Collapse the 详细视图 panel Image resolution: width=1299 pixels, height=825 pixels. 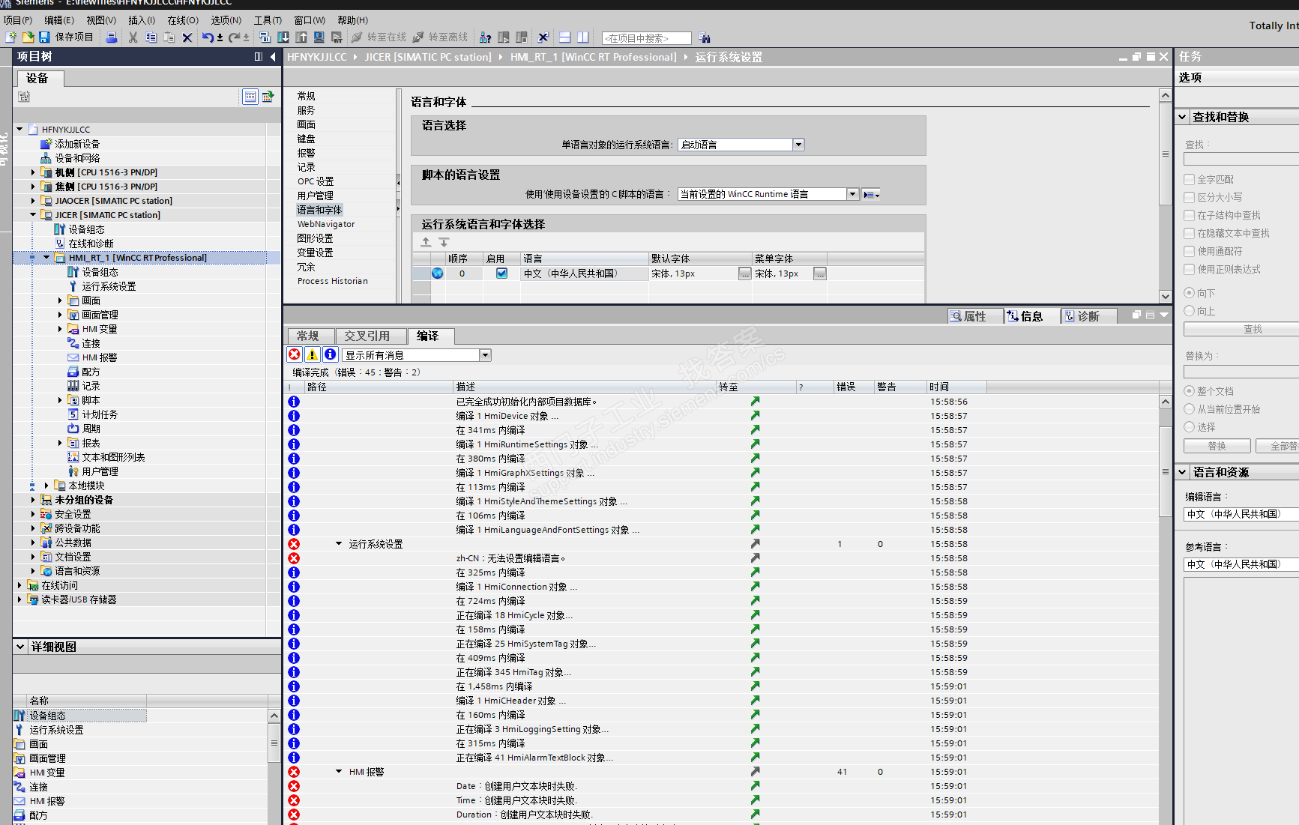pyautogui.click(x=20, y=647)
